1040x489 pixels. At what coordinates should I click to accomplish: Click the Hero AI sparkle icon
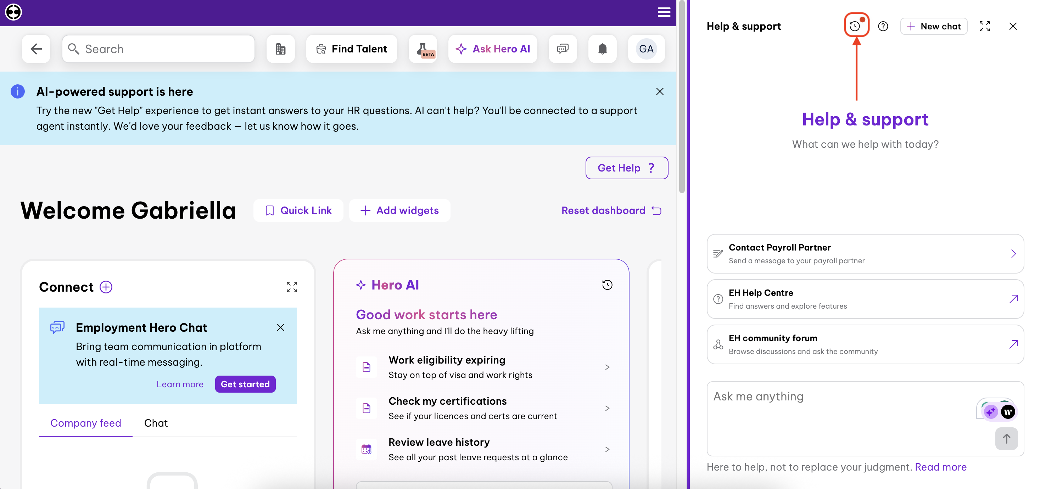pos(360,285)
